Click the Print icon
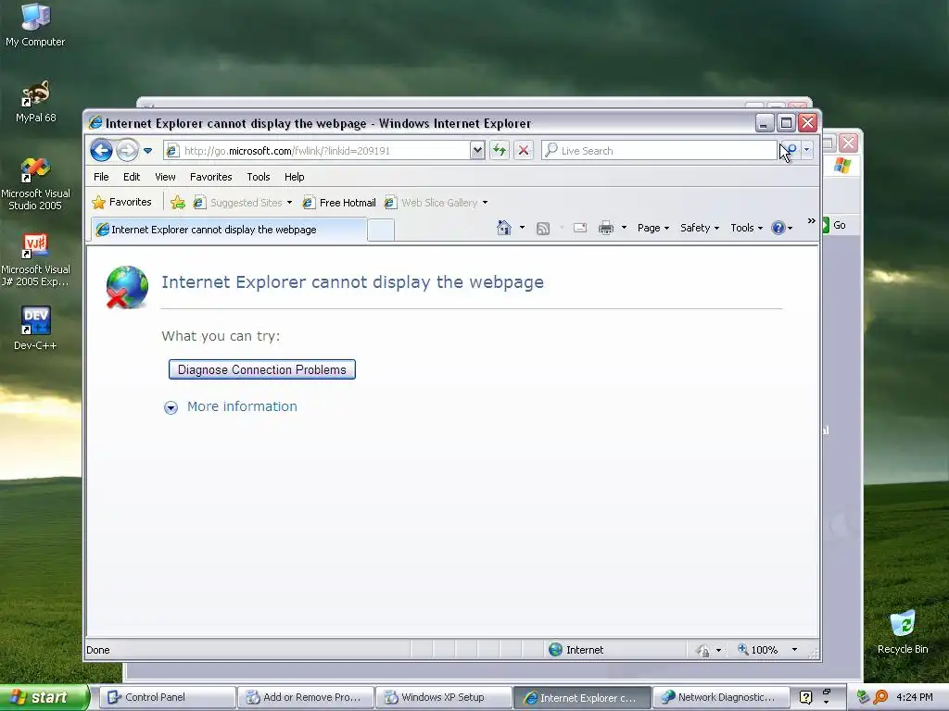The height and width of the screenshot is (711, 949). [606, 228]
